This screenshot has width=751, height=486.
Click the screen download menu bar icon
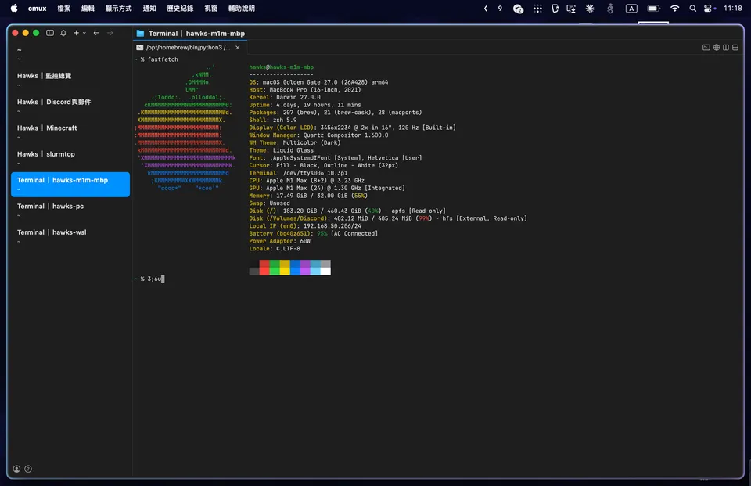coord(571,9)
